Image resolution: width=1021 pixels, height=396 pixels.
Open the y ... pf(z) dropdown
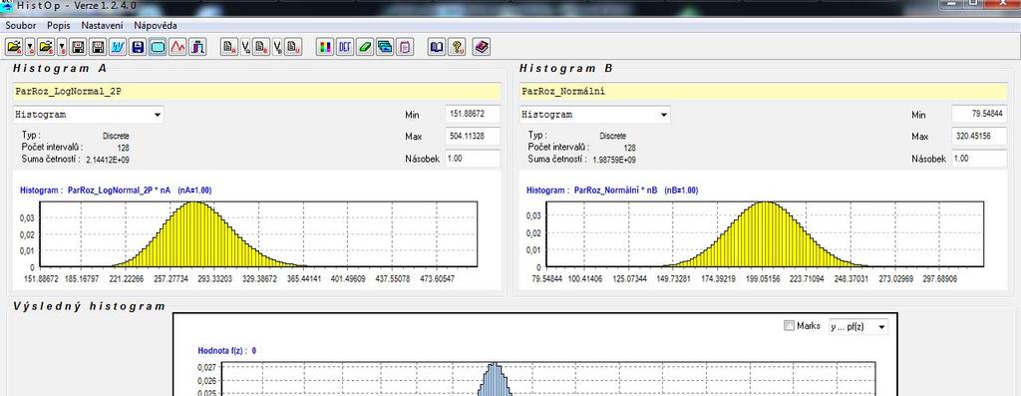tap(858, 326)
